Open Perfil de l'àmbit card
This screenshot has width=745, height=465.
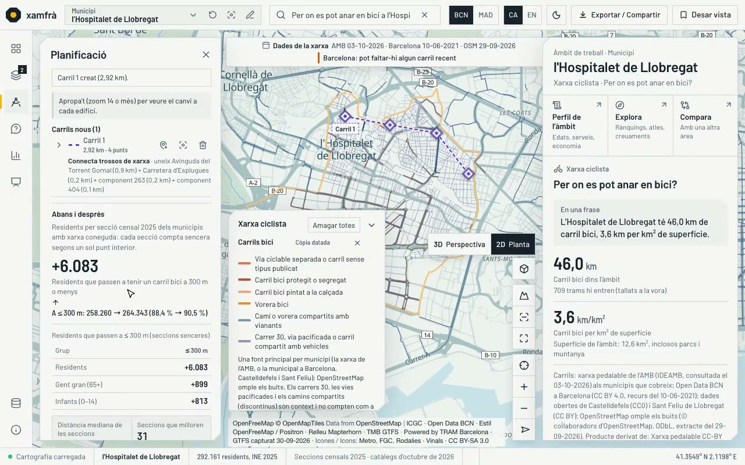point(575,126)
